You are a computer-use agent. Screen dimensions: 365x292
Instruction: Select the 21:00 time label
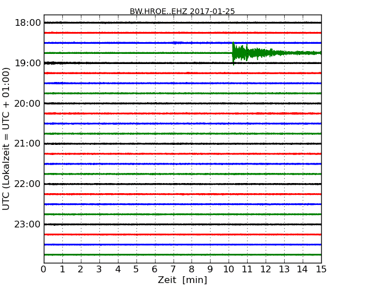pos(28,144)
